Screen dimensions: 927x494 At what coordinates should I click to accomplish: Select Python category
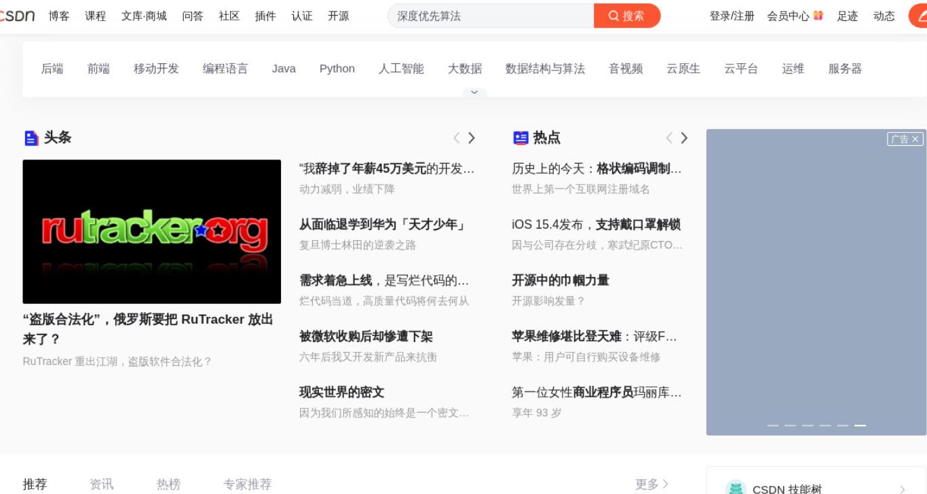pyautogui.click(x=337, y=69)
